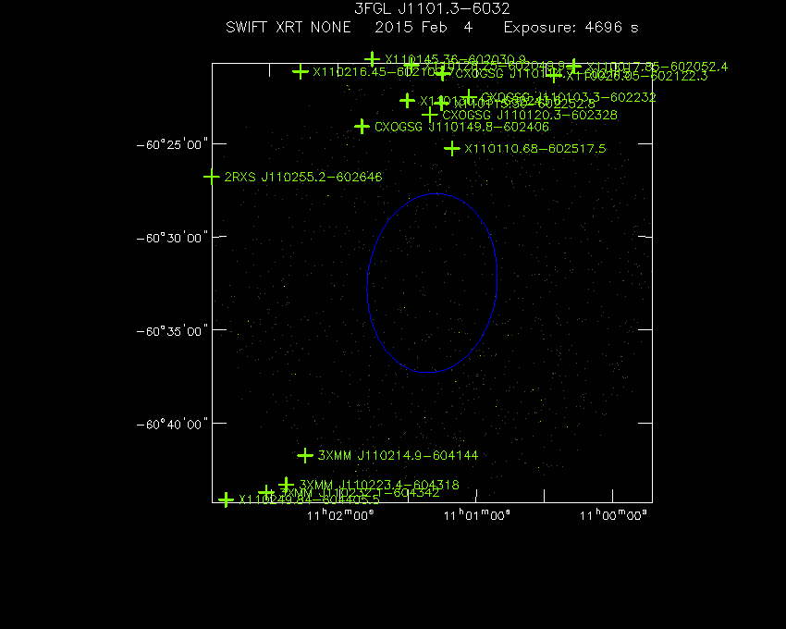Click the -60°35'00" declination axis label

pos(172,331)
